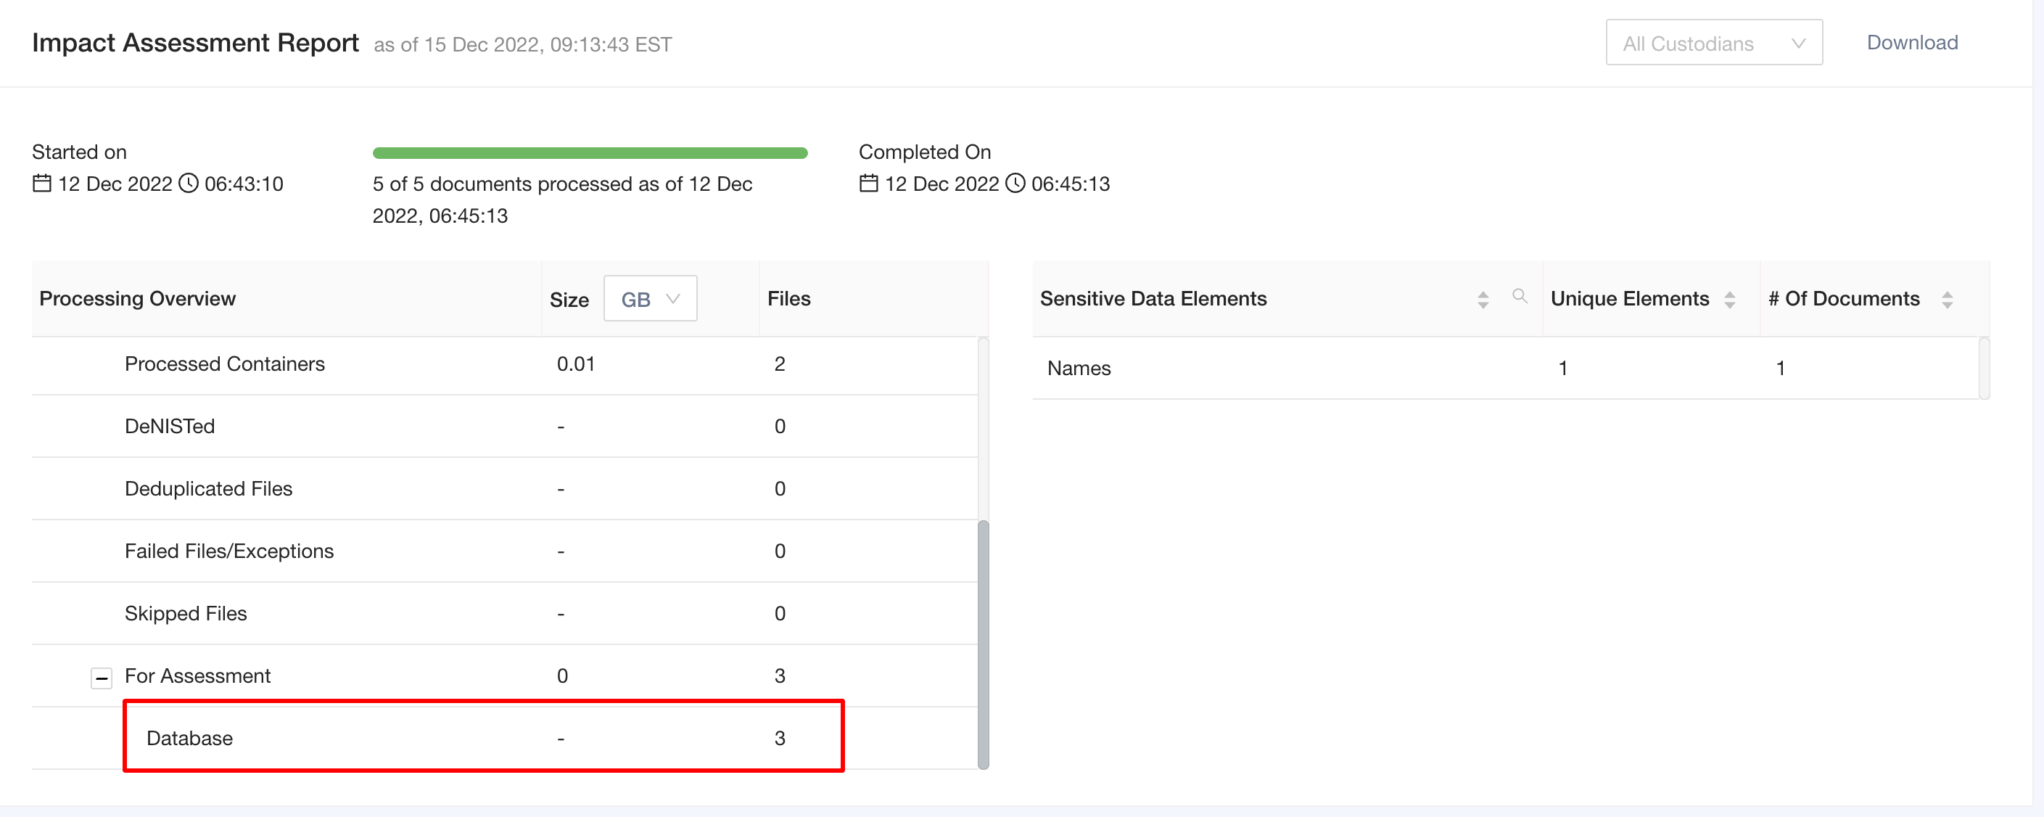Click search icon in Sensitive Data Elements

pos(1520,296)
